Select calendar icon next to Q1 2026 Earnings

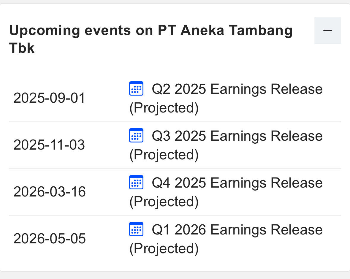coord(136,229)
